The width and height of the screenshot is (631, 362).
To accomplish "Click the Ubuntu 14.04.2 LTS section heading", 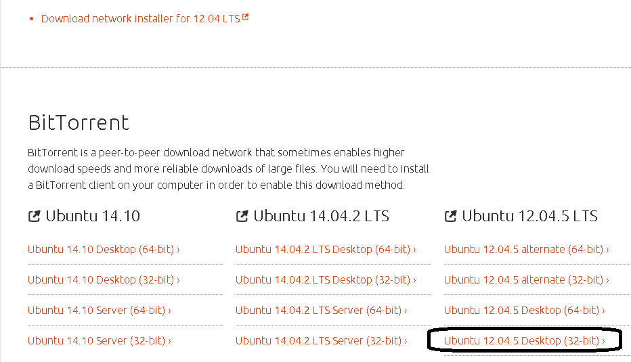I will click(x=321, y=217).
